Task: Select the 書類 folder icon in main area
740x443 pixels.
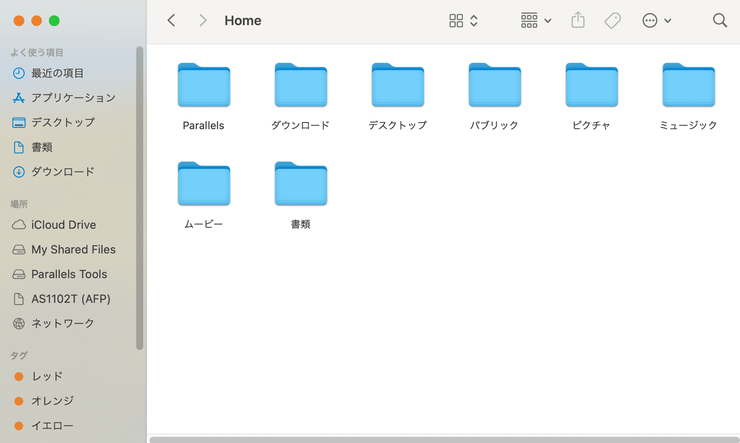Action: [301, 184]
